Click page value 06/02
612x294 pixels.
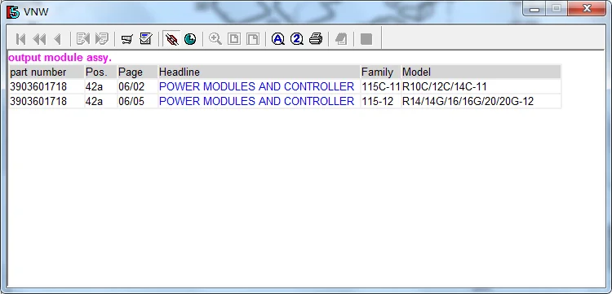click(x=131, y=86)
